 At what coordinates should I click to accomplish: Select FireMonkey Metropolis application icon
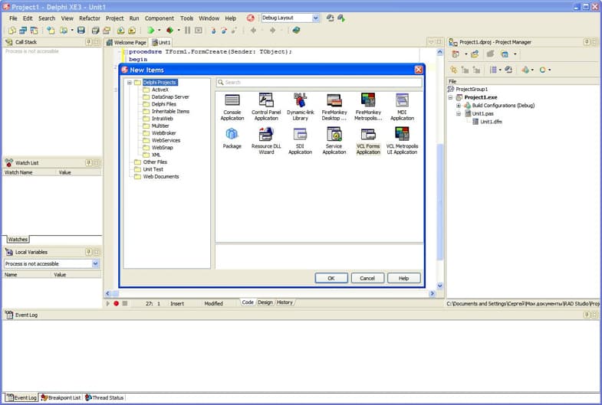tap(368, 107)
